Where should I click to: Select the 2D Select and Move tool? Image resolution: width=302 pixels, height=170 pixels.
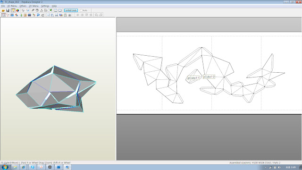point(3,15)
